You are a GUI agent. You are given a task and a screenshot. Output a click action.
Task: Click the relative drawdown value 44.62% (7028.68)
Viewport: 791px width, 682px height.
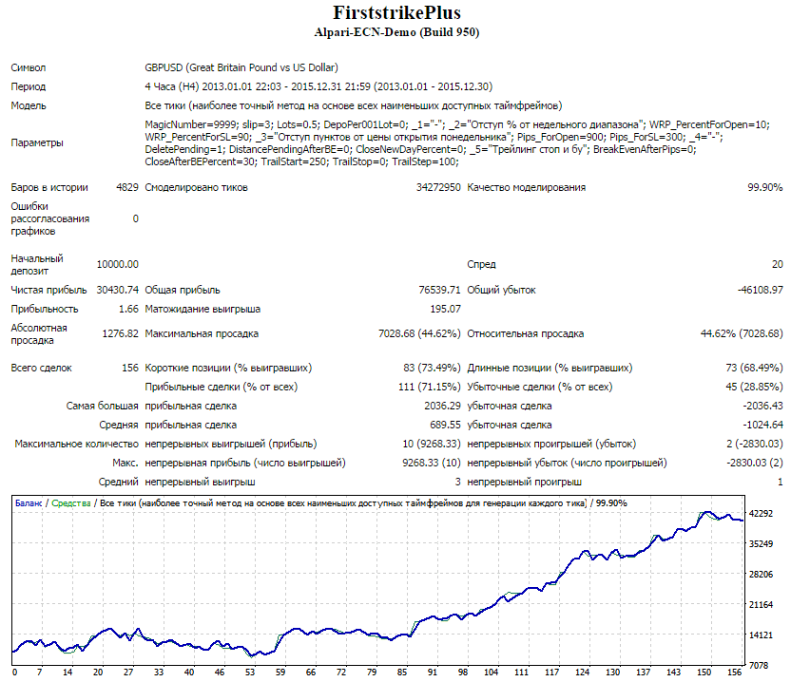742,333
